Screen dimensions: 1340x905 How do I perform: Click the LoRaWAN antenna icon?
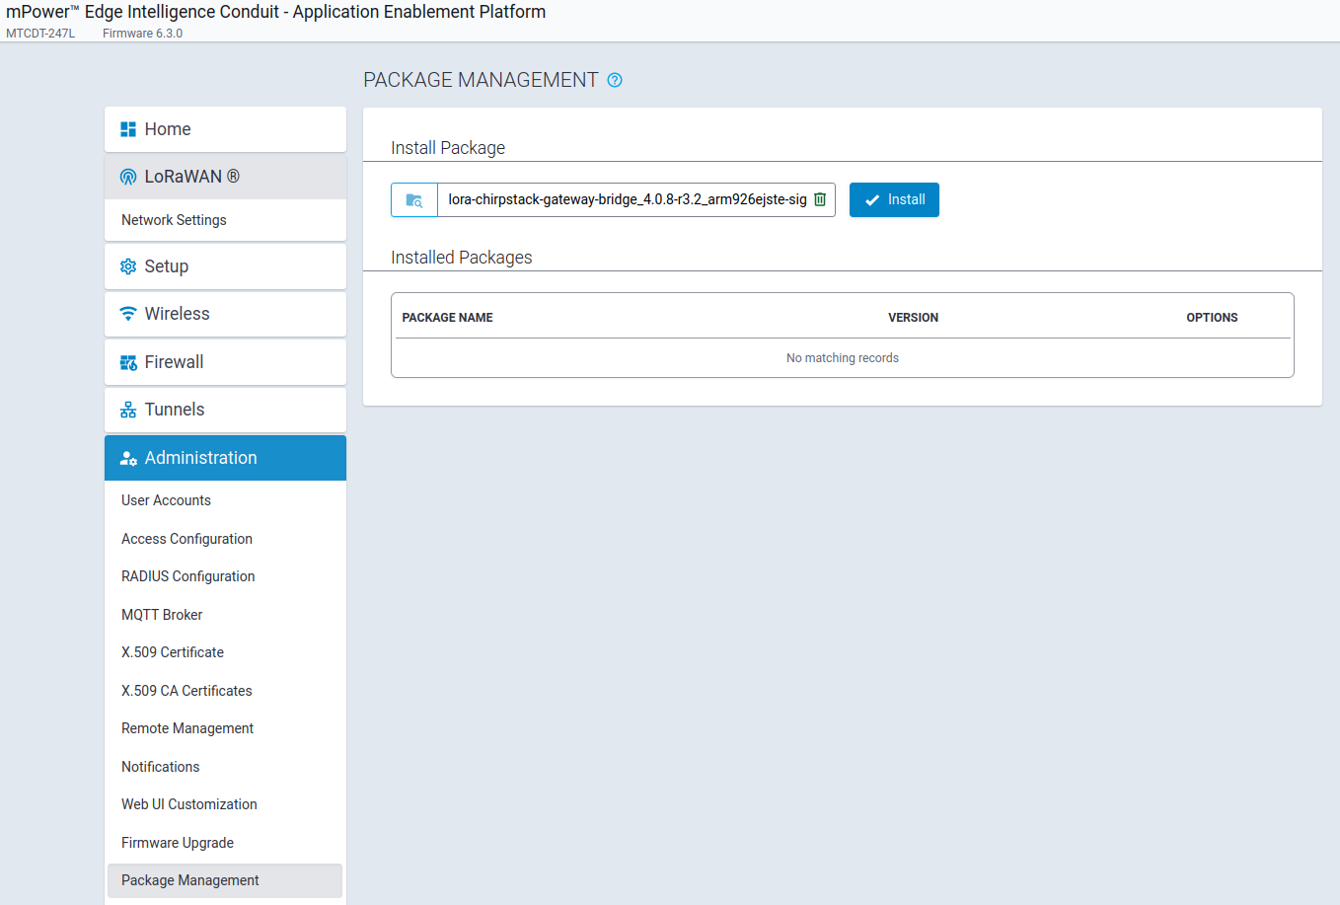coord(128,177)
